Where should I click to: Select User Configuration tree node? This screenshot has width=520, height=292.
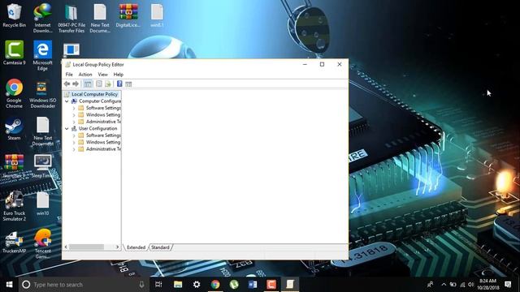(97, 128)
